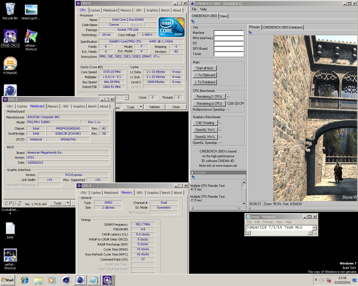Image resolution: width=358 pixels, height=286 pixels.
Task: Click the Close button in CPU-Z
Action: (x=176, y=107)
